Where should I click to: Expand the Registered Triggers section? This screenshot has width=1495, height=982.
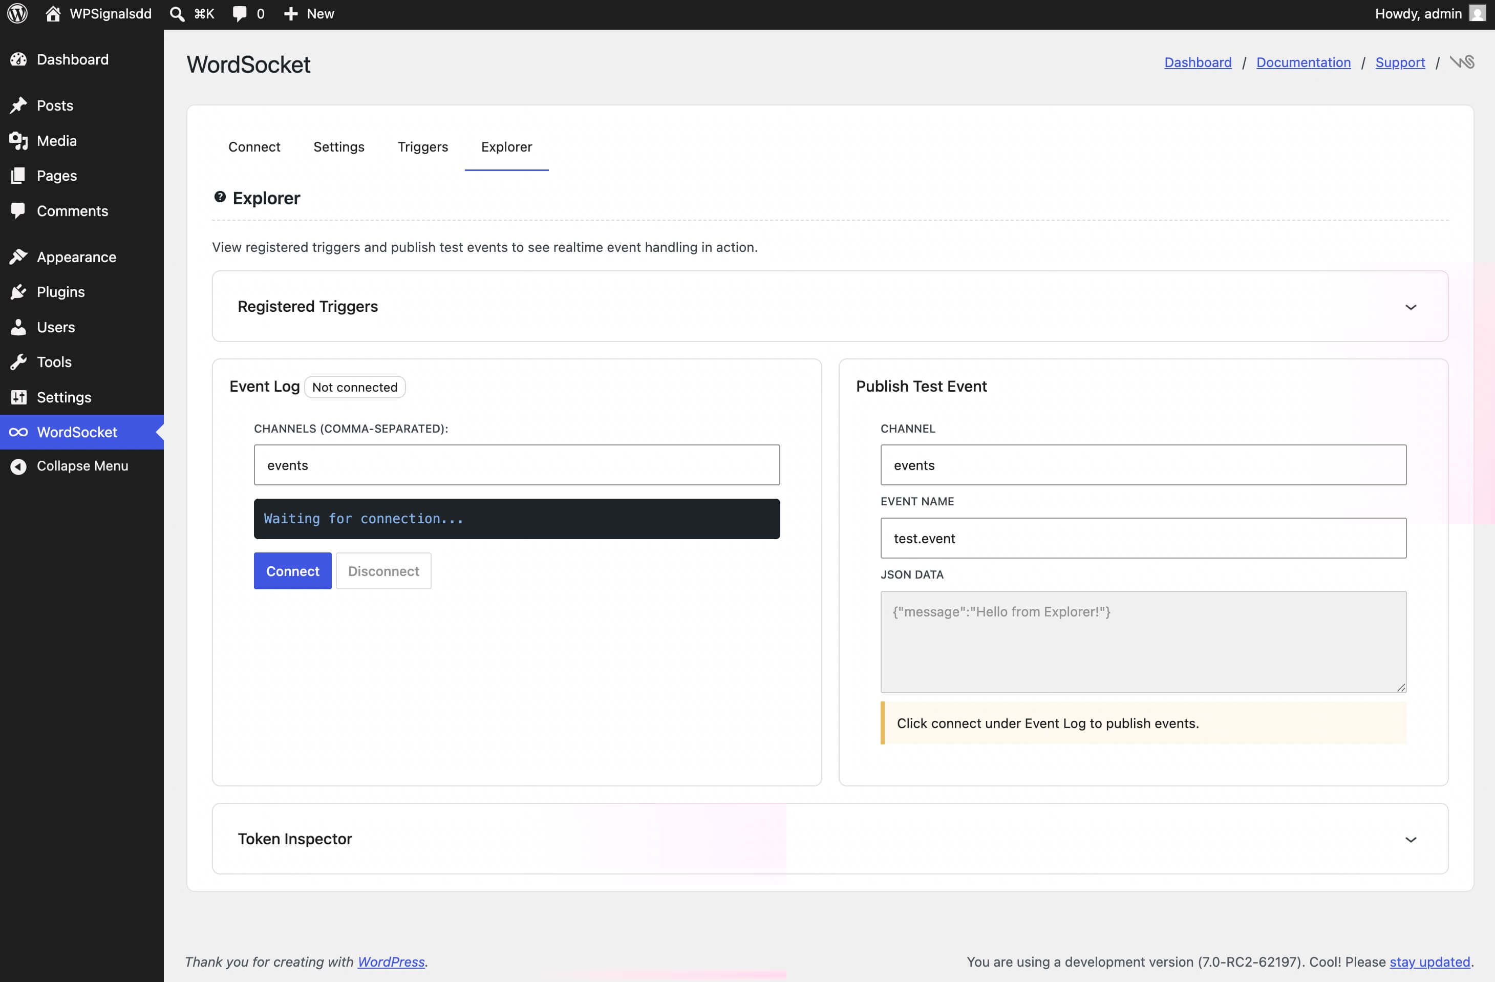click(1411, 307)
